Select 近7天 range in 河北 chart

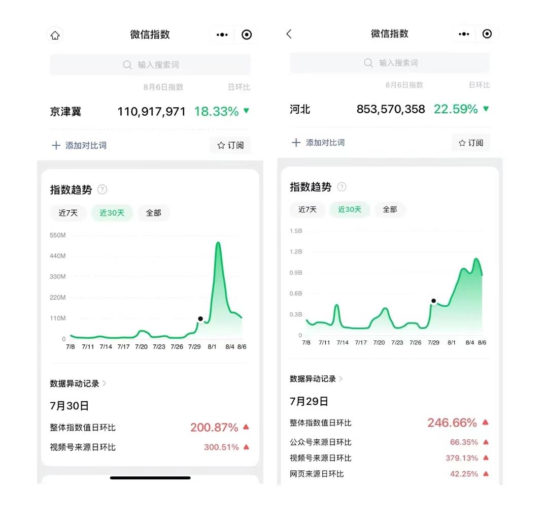pos(308,209)
